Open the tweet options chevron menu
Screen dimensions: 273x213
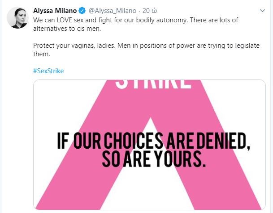pos(262,10)
